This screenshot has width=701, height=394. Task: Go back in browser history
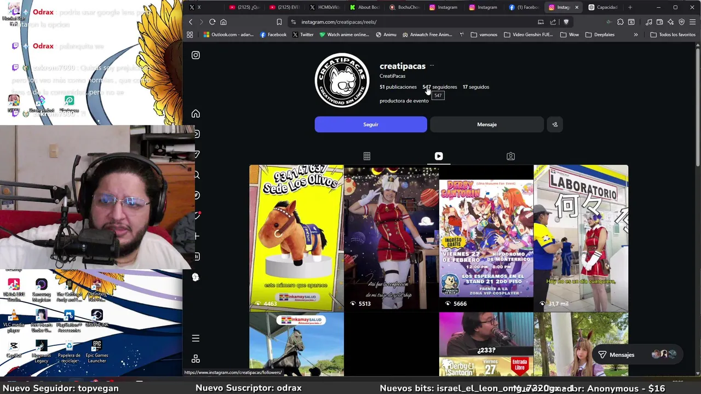pyautogui.click(x=191, y=22)
